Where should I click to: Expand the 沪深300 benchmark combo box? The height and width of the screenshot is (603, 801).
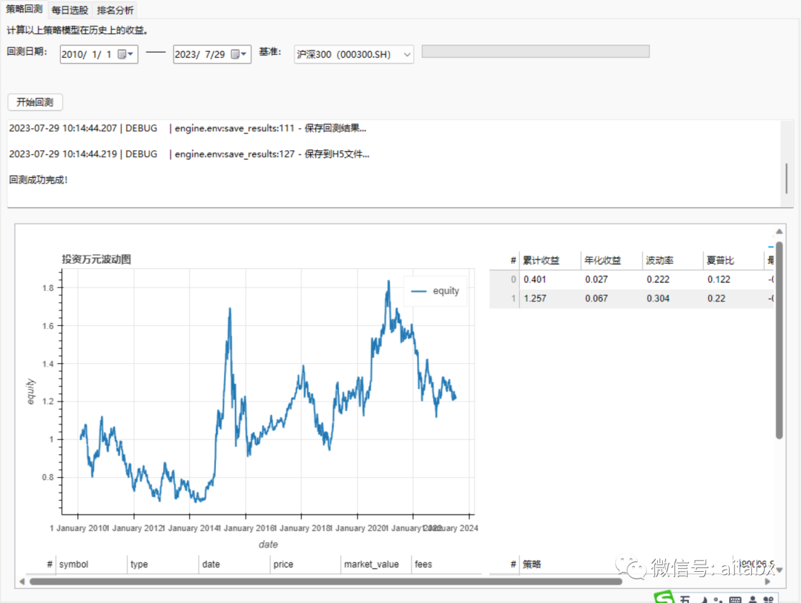point(354,54)
